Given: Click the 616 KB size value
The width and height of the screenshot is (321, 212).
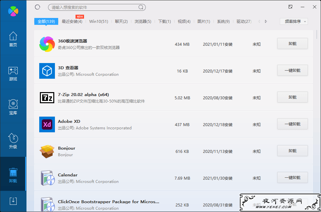Looking at the screenshot, I should [x=182, y=152].
